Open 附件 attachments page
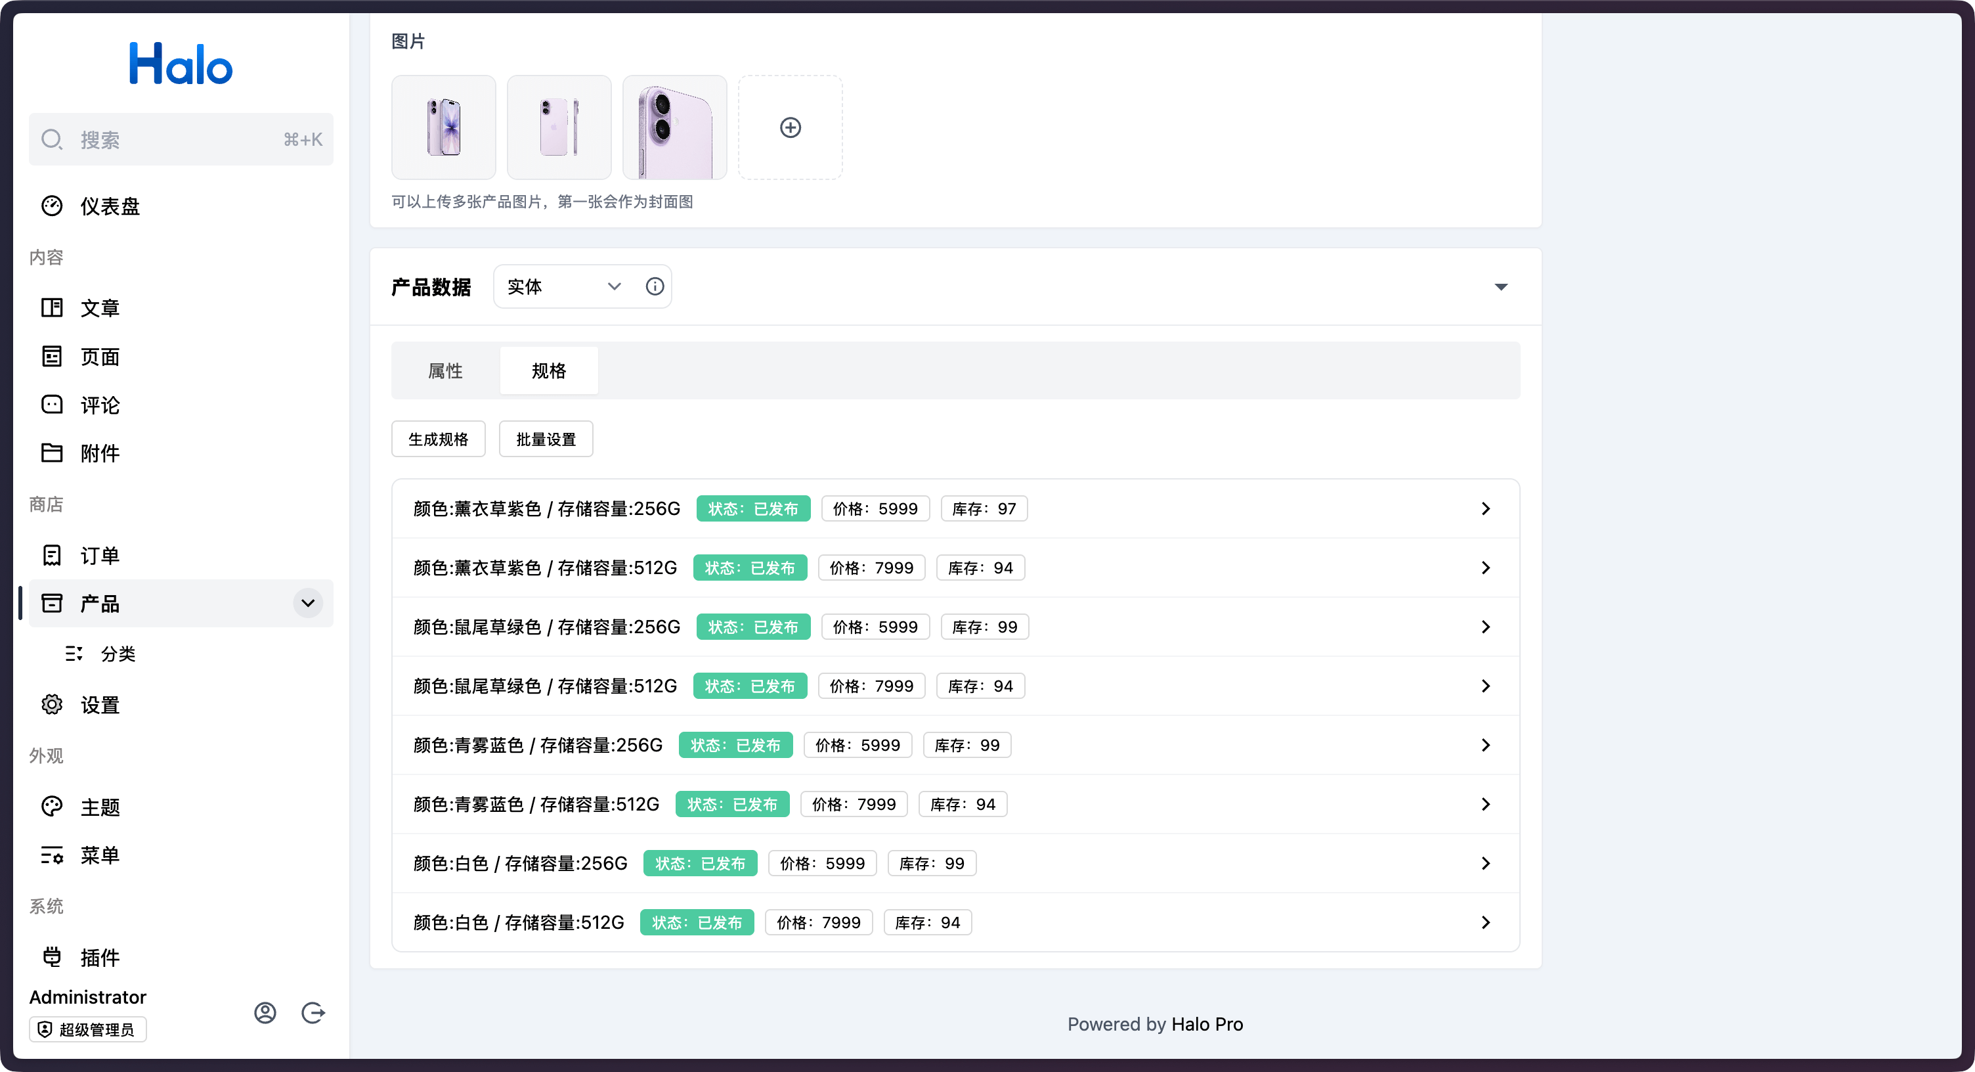The image size is (1975, 1072). 100,453
